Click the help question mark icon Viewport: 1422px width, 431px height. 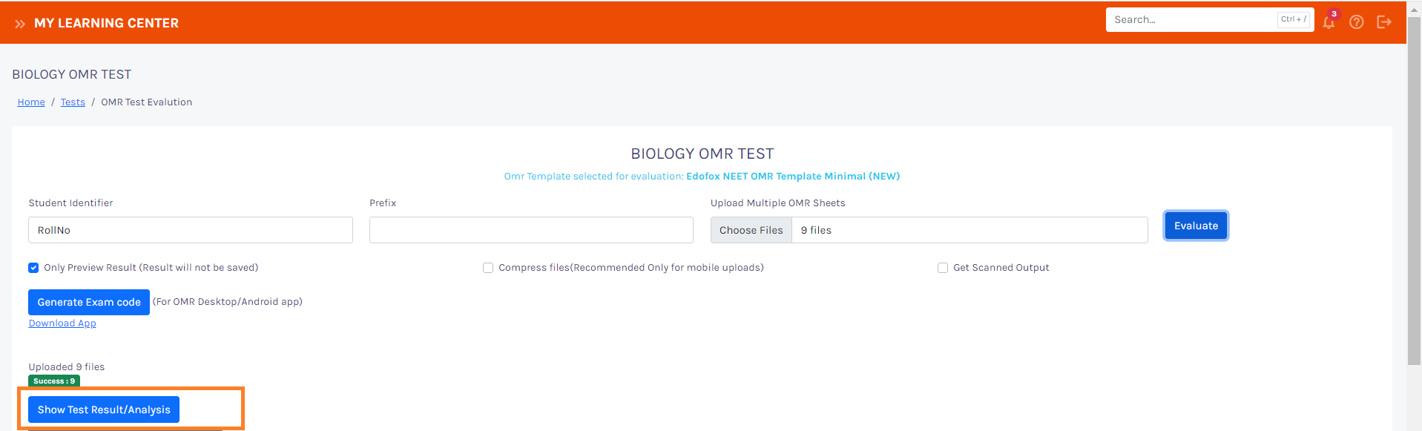[x=1357, y=22]
